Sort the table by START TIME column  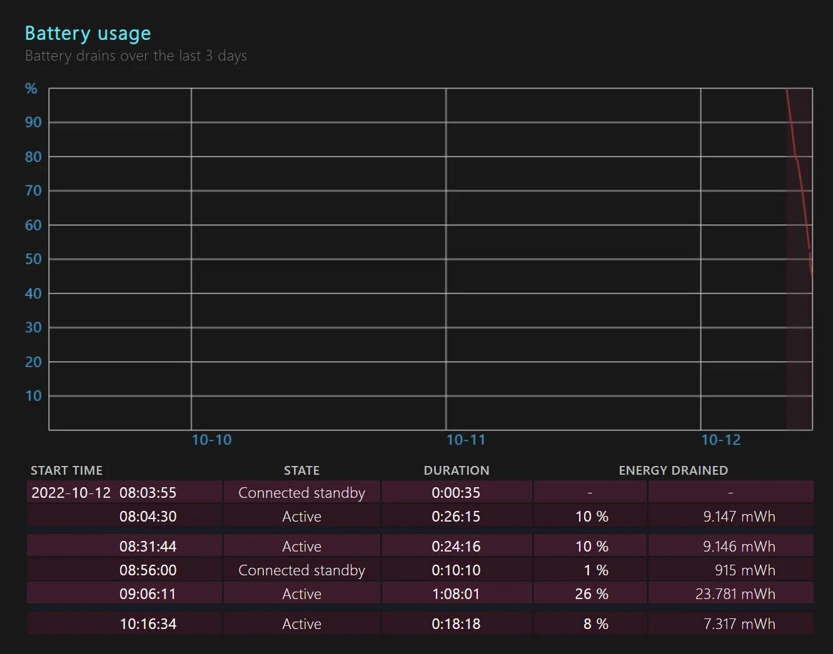coord(66,470)
